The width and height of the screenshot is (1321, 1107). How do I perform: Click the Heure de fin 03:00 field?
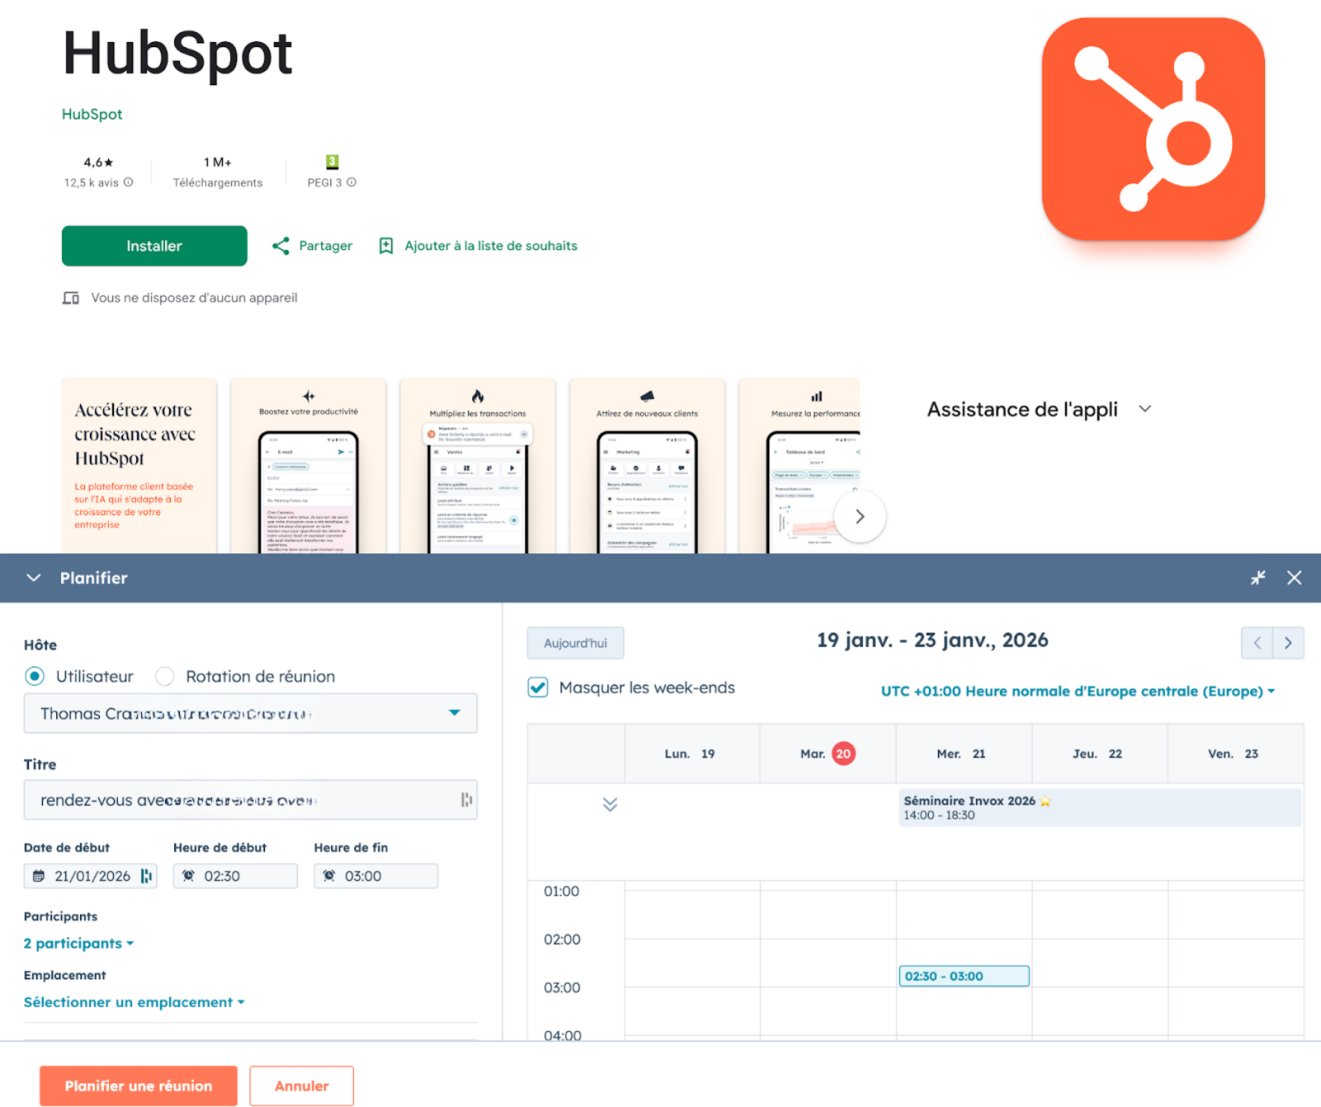tap(376, 876)
